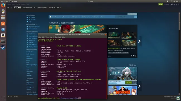Open the Early Access genre link
The height and width of the screenshot is (101, 181).
click(30, 54)
